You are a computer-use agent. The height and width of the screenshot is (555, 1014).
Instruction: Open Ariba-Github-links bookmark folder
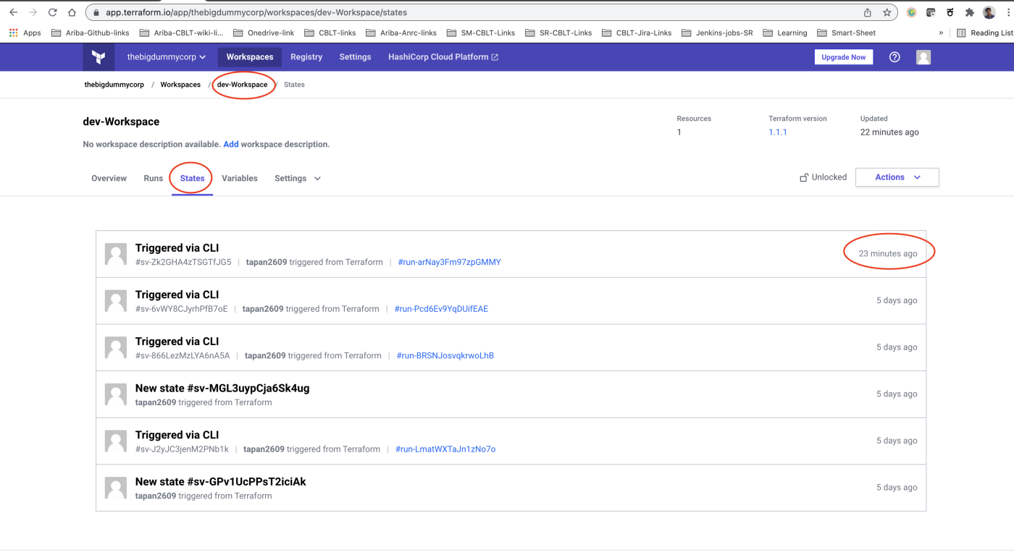click(x=91, y=33)
